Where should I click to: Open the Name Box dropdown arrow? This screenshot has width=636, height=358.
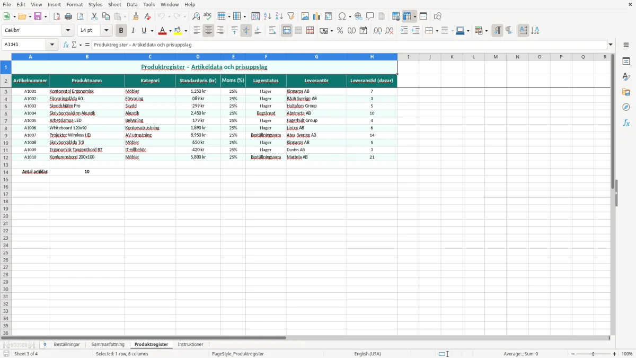(x=52, y=45)
